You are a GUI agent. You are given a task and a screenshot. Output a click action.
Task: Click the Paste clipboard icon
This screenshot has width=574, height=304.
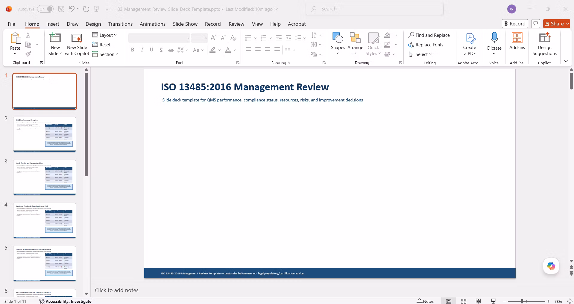pyautogui.click(x=15, y=38)
